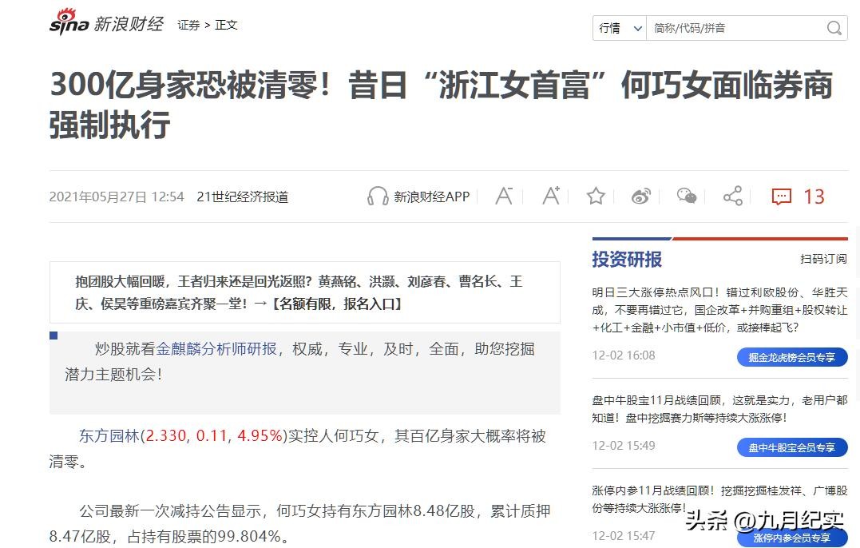Screen dimensions: 860x548
Task: Favorite article with star icon
Action: [596, 196]
